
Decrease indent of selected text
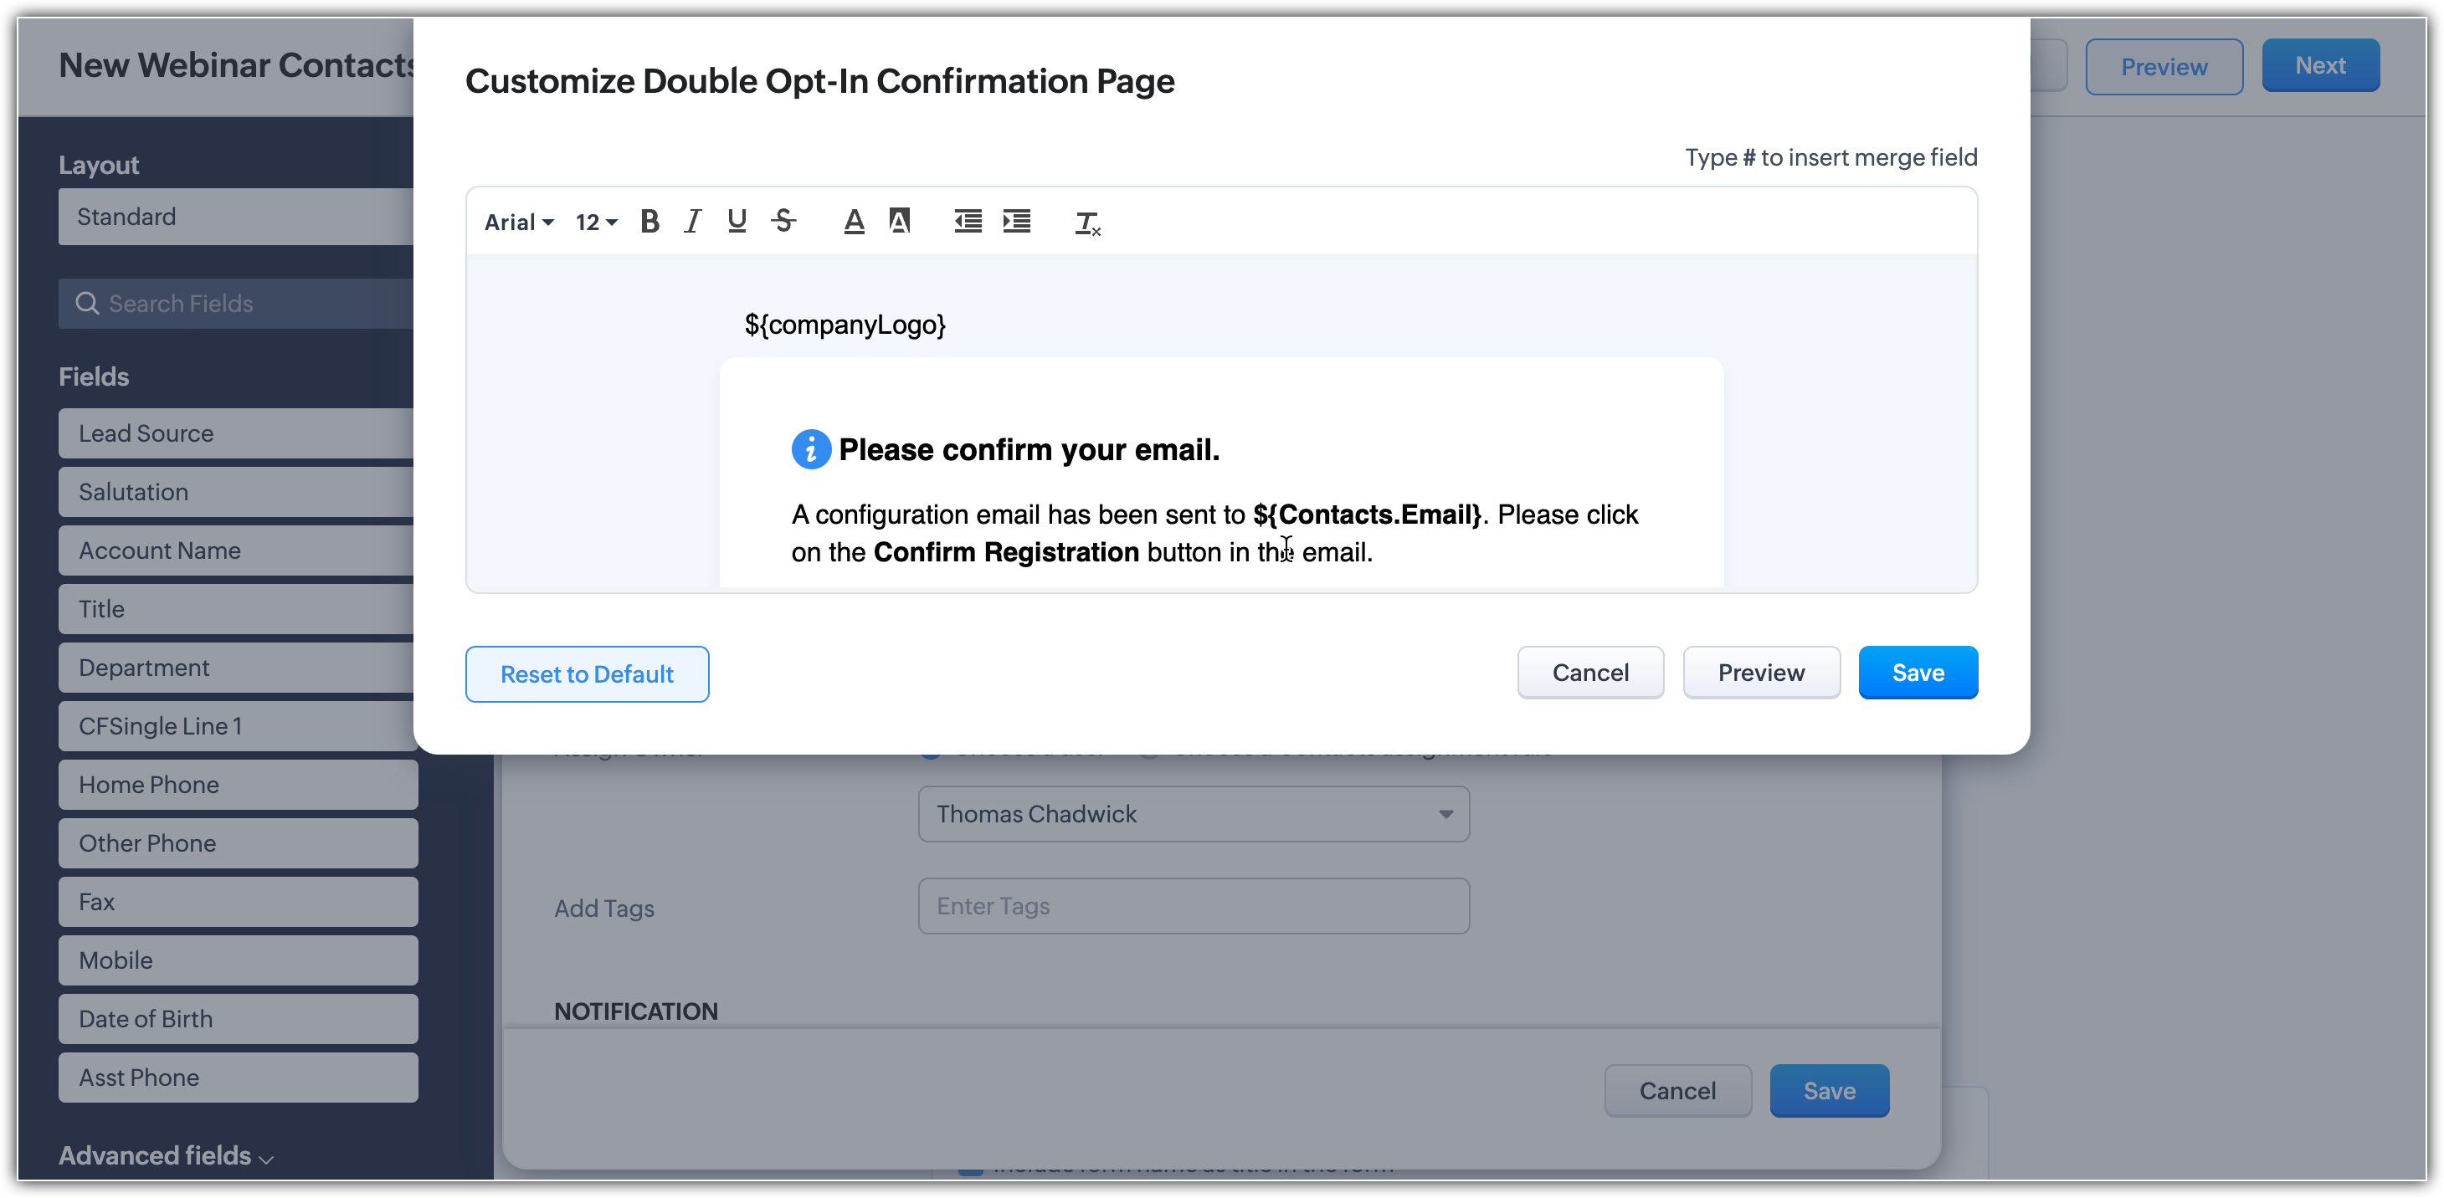click(968, 222)
